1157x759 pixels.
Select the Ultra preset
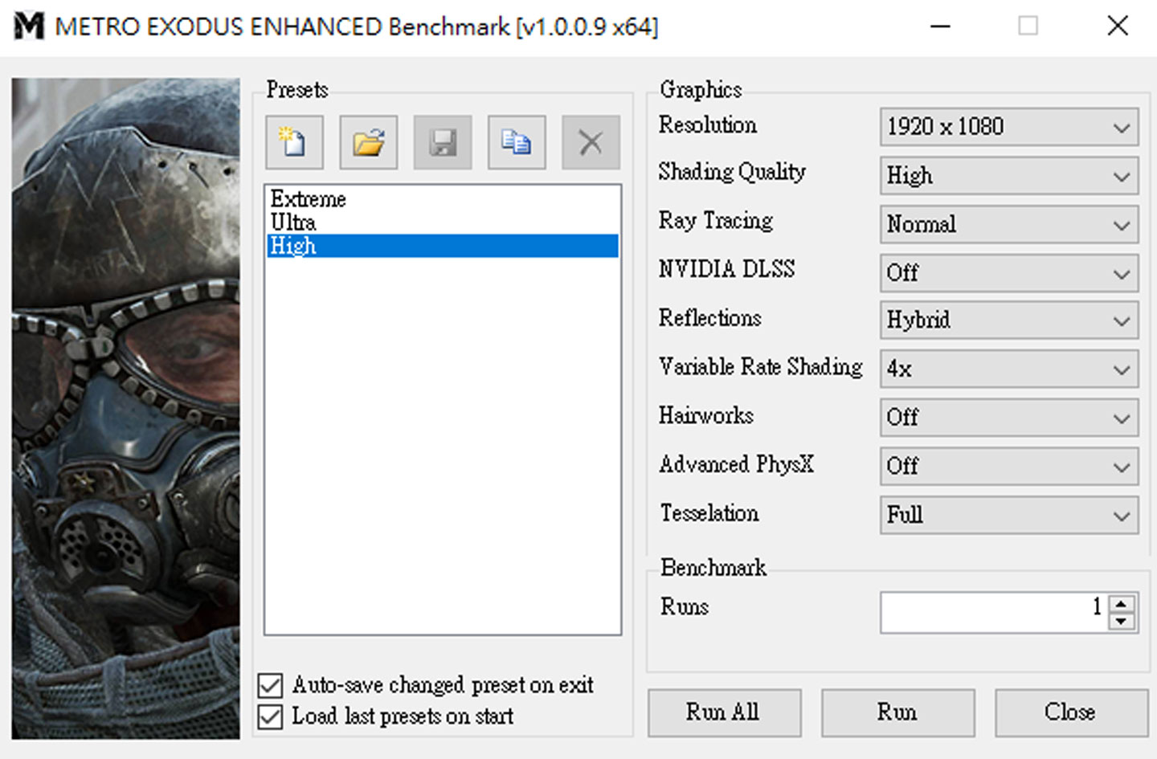pyautogui.click(x=293, y=222)
